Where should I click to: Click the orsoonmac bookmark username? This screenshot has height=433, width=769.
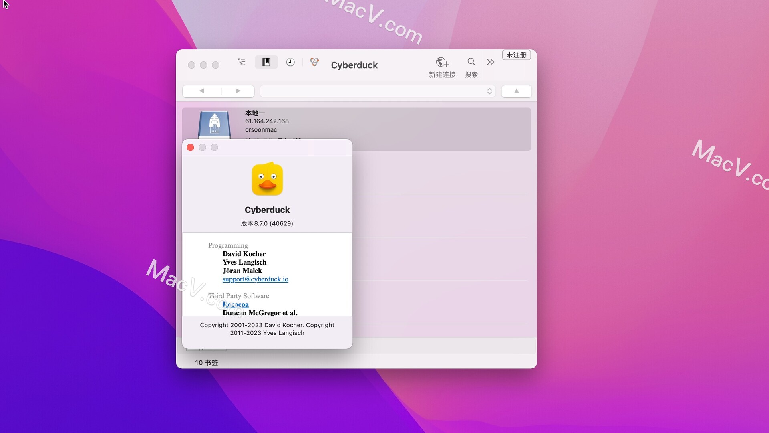point(261,129)
